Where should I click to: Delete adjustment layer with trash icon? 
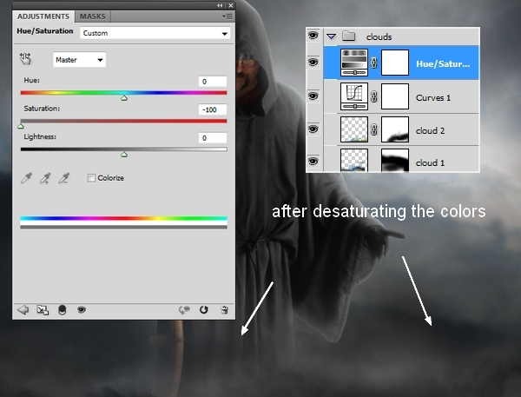click(224, 308)
